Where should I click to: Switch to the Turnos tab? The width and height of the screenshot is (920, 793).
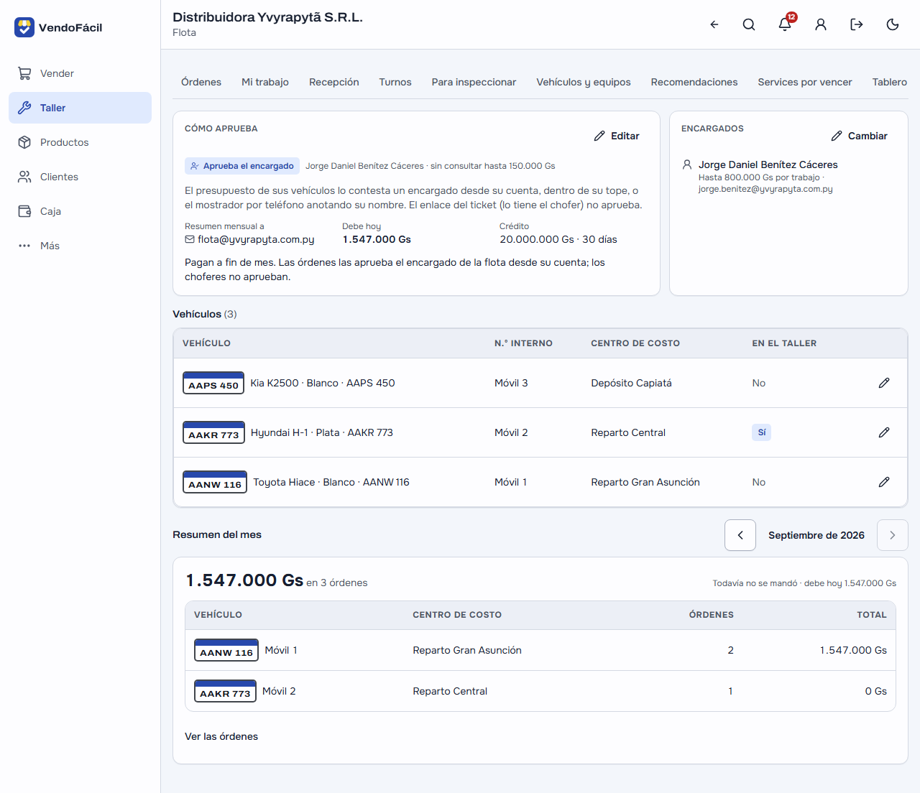tap(395, 82)
